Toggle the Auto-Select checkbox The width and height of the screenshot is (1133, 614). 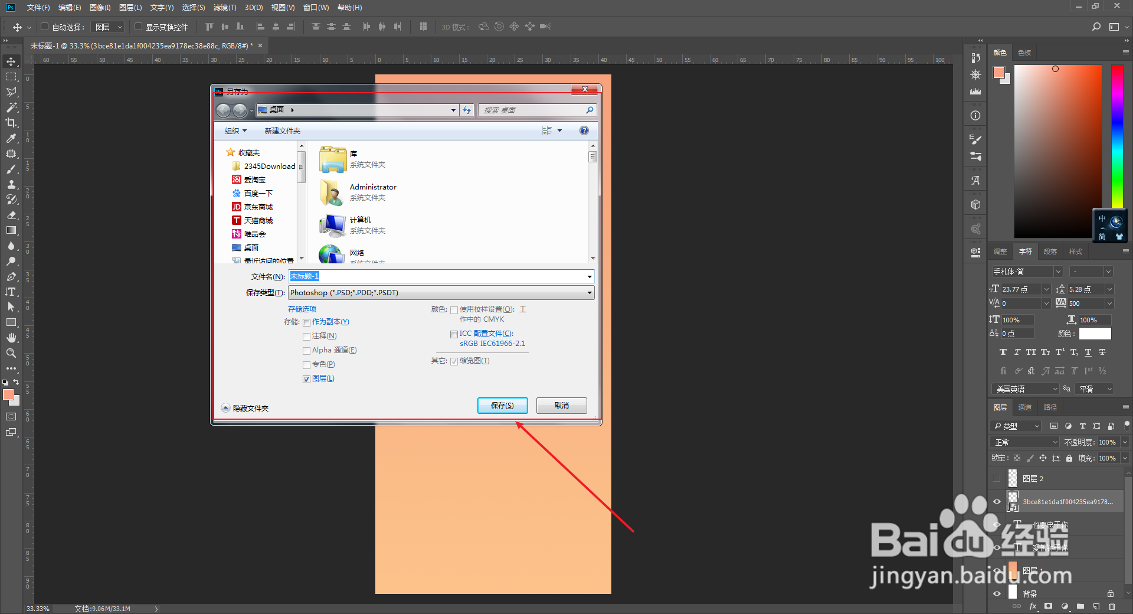(44, 27)
